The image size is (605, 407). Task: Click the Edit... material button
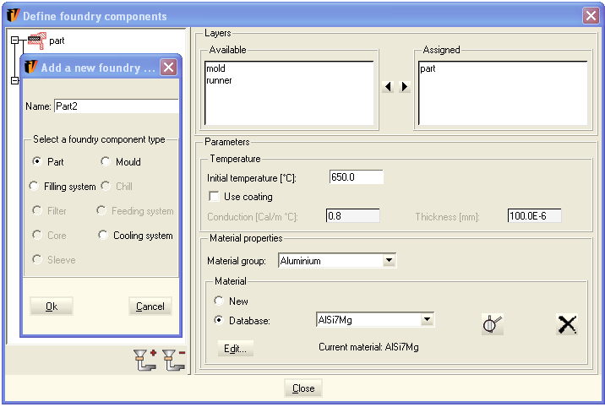click(235, 348)
